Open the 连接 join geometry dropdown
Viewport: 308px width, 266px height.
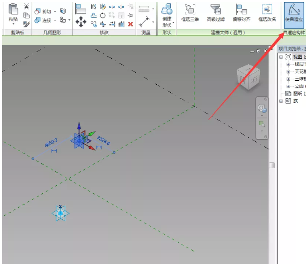(x=55, y=20)
